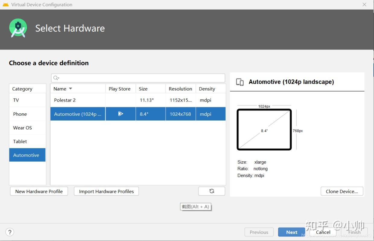The image size is (374, 241).
Task: Click the Play Store column header
Action: pos(119,89)
